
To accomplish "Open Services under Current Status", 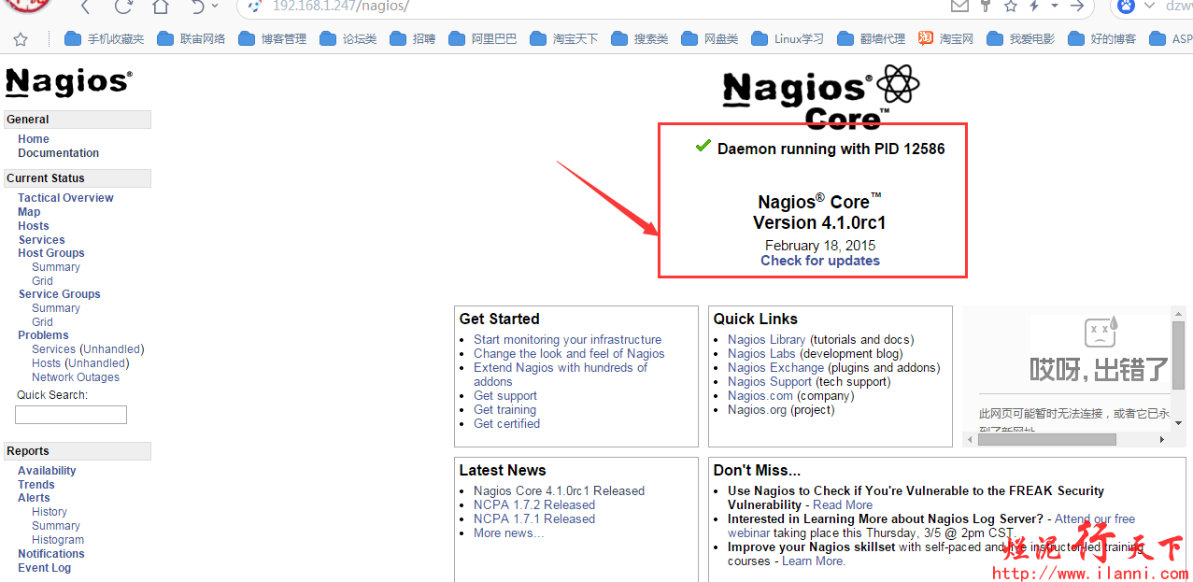I will [x=41, y=240].
